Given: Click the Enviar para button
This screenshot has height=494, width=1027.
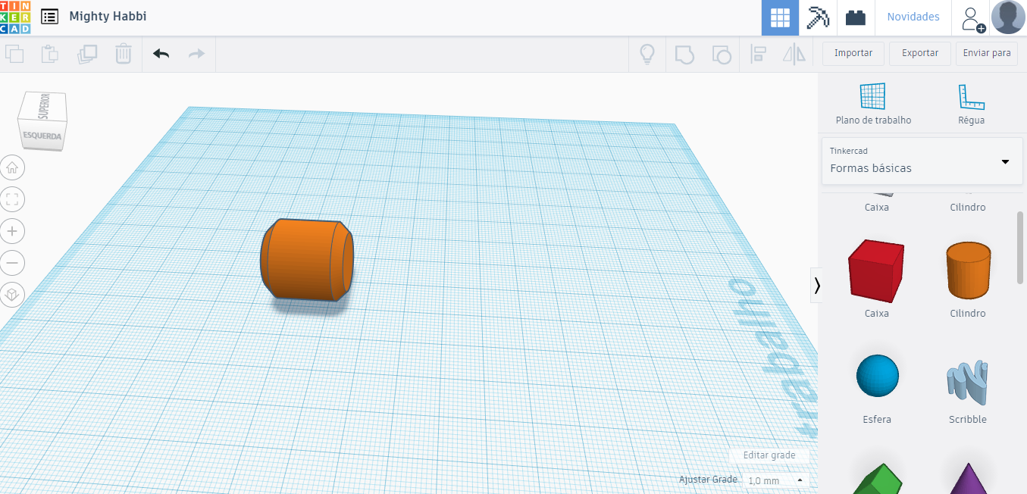Looking at the screenshot, I should click(x=987, y=53).
